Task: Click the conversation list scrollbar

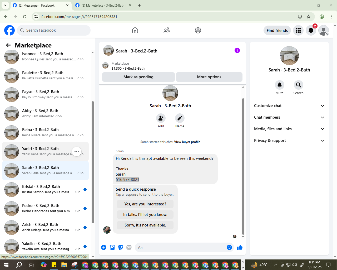Action: [93, 162]
